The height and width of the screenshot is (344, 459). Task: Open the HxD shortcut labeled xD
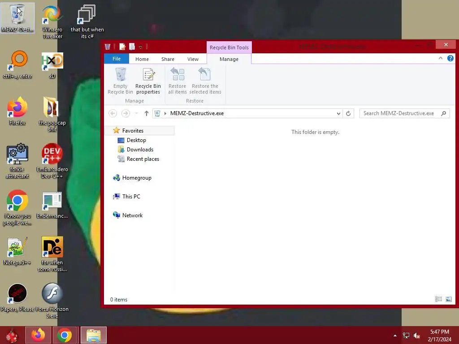pos(52,64)
